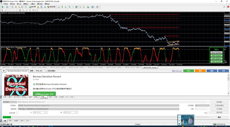The width and height of the screenshot is (230, 127).
Task: Switch to the 评论 (83) reviews tab
Action: [39, 71]
